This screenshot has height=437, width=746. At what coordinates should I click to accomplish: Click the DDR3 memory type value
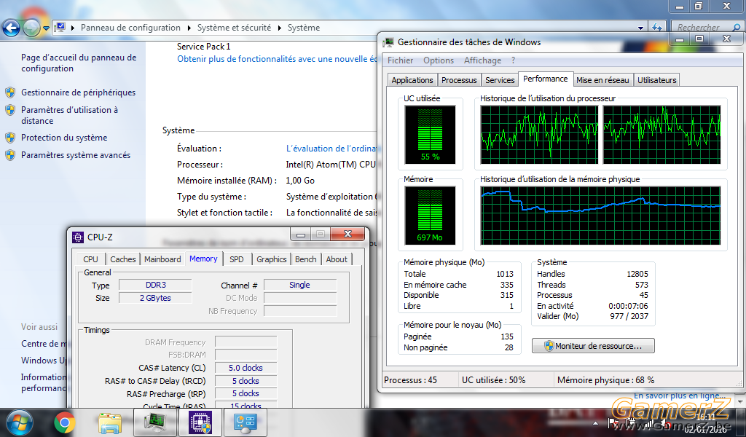tap(156, 285)
